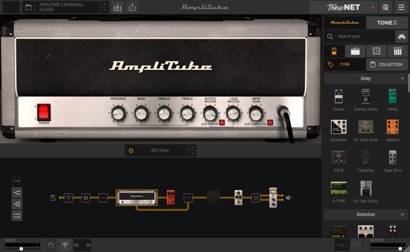
Task: Open the mixer block in signal chain
Action: pos(256,198)
